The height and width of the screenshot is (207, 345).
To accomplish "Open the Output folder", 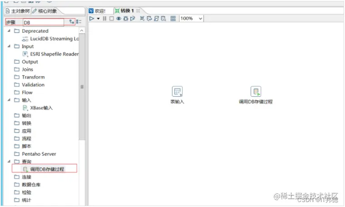I will click(26, 62).
